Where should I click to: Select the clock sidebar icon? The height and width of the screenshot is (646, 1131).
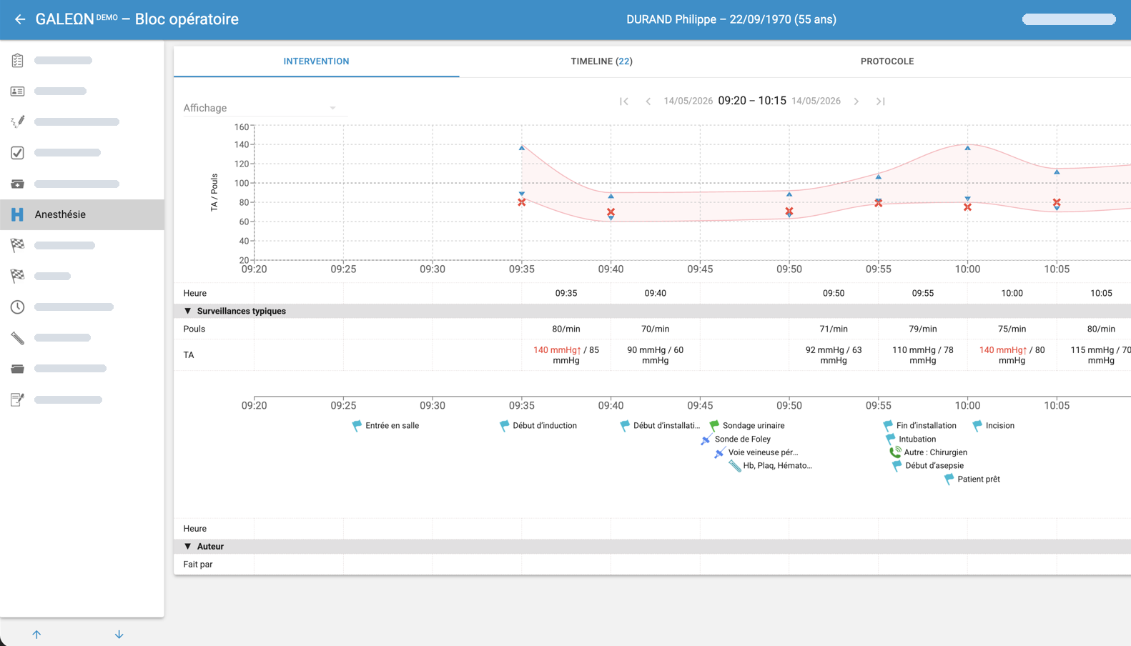[18, 307]
